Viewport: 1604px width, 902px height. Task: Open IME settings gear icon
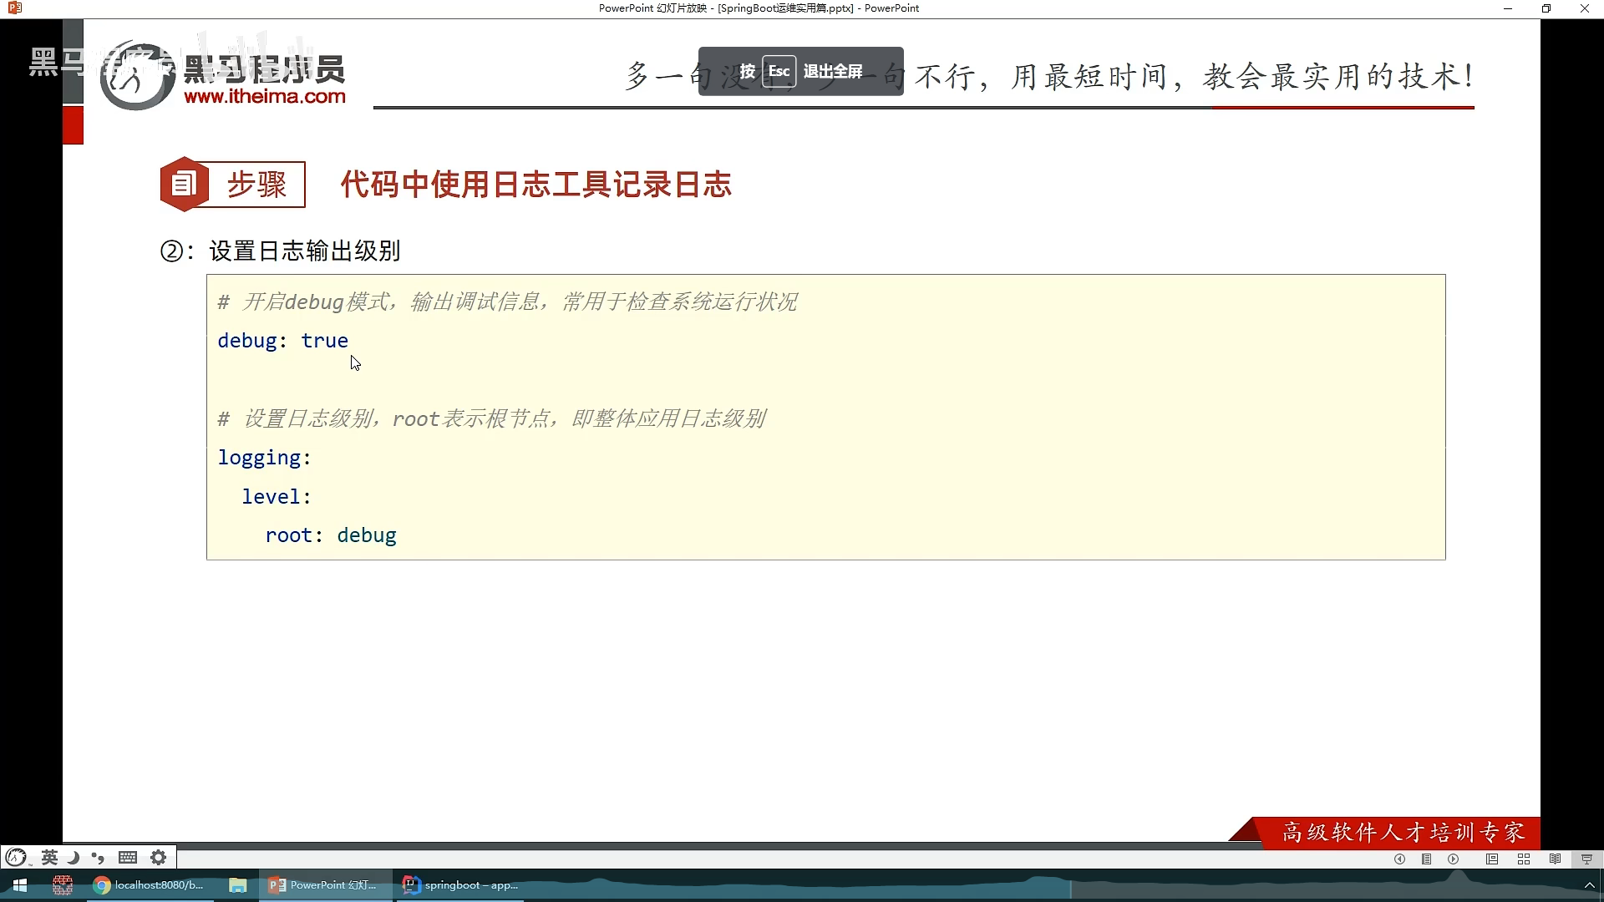click(x=158, y=857)
